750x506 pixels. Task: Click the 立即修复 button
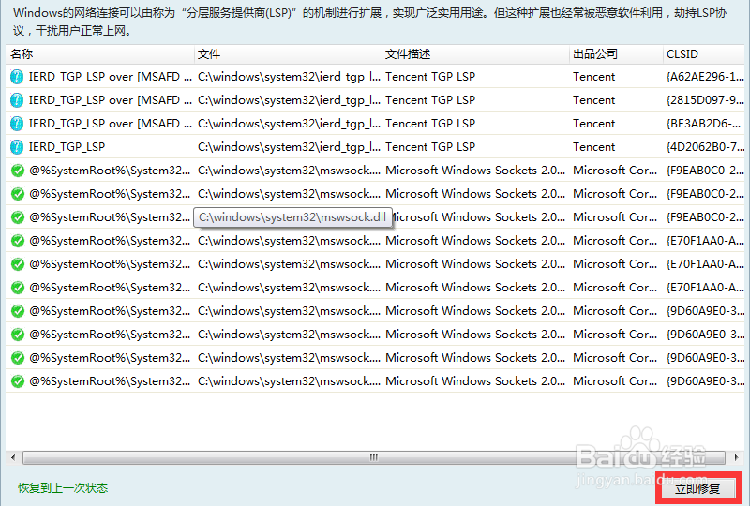point(697,489)
